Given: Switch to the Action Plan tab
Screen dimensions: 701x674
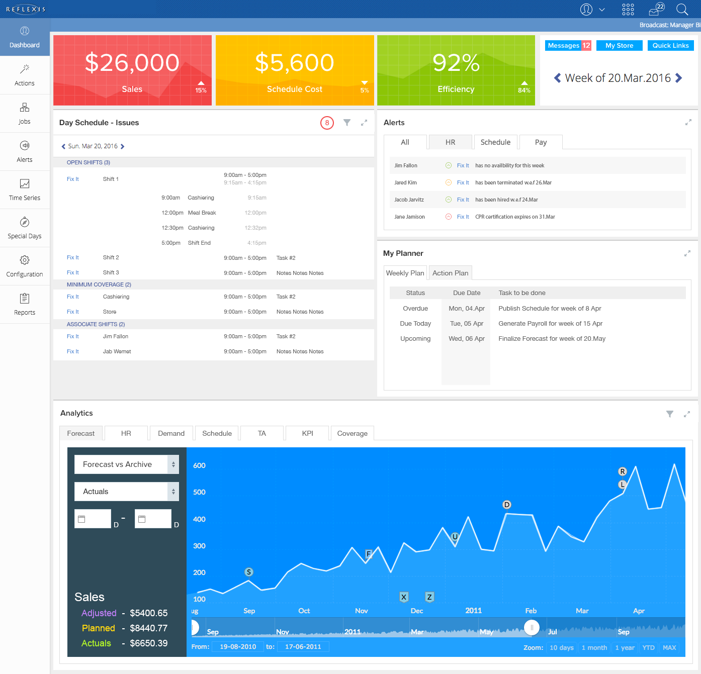Looking at the screenshot, I should click(450, 273).
